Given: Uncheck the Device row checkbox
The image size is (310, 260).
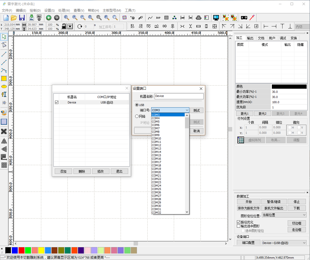Looking at the screenshot, I should coord(57,102).
